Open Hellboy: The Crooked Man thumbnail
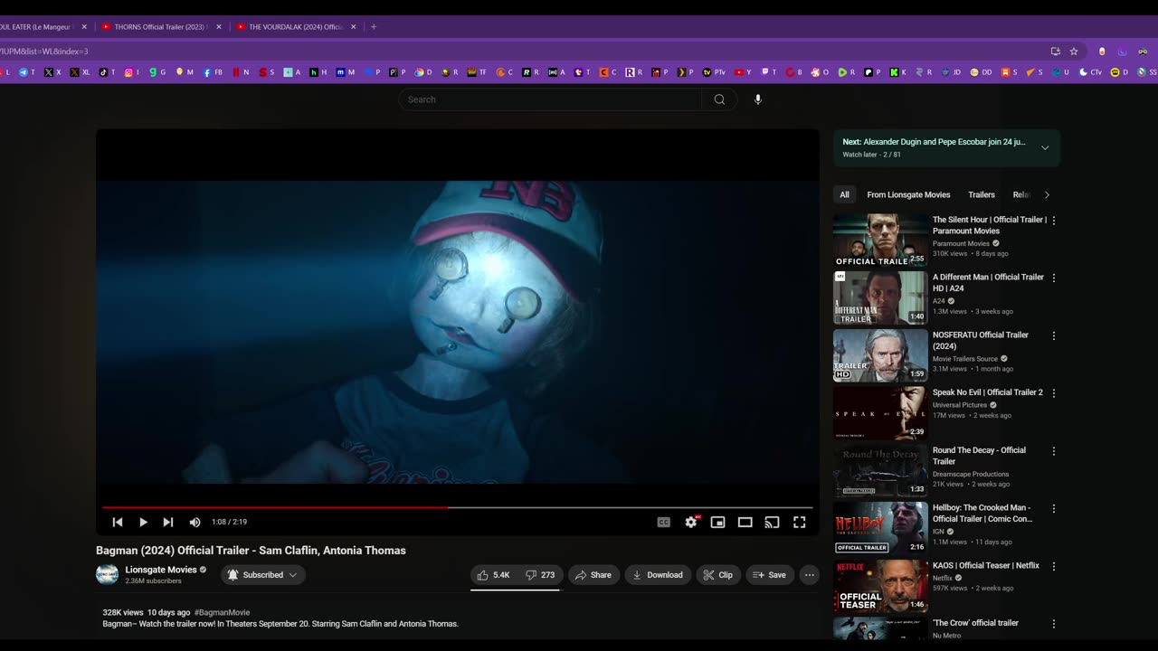The image size is (1158, 651). 880,528
